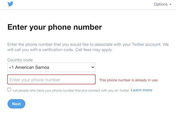Click the empty header bar area

pyautogui.click(x=83, y=4)
